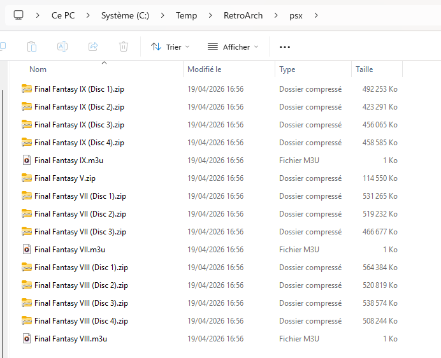Open the three-dots more options menu
This screenshot has height=358, width=441.
285,47
